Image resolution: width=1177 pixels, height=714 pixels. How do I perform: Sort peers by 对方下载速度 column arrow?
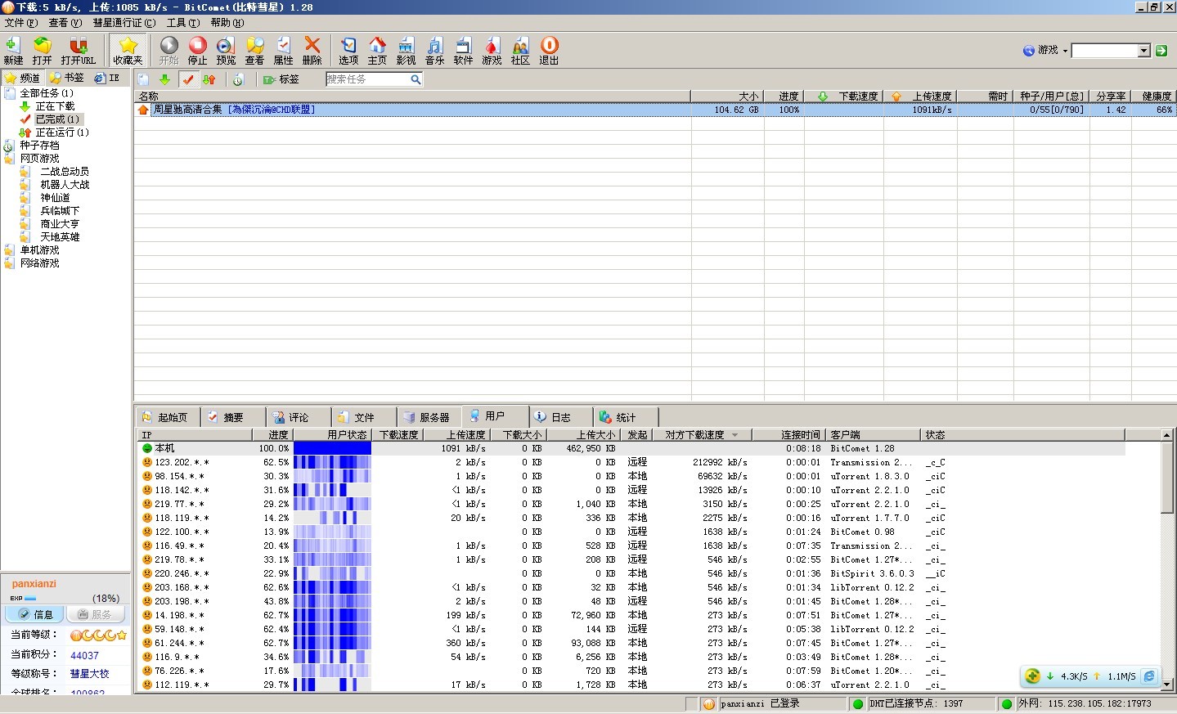pos(735,435)
